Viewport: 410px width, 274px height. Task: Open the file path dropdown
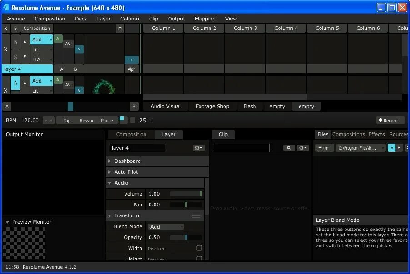coord(360,148)
